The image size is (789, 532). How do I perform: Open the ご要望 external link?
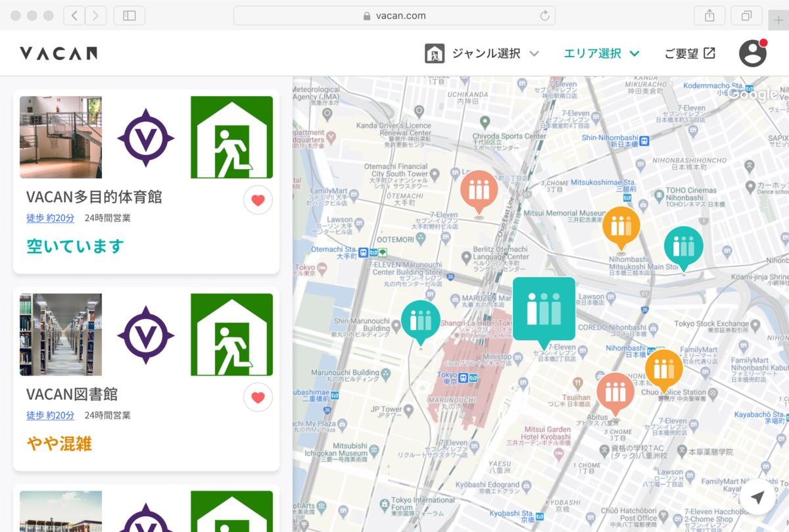point(689,53)
